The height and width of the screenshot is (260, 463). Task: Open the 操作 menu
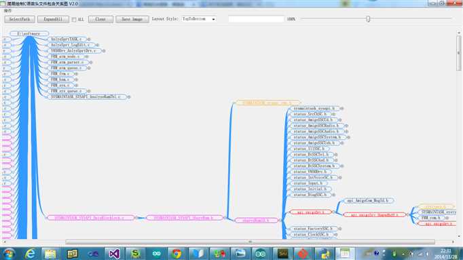tap(7, 11)
